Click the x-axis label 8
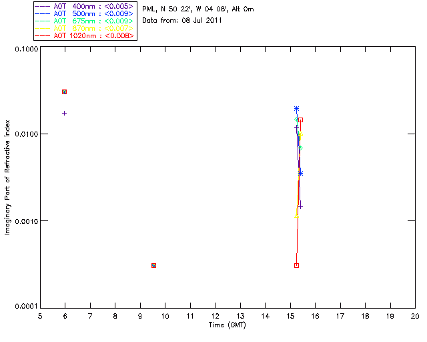This screenshot has height=342, width=427. (115, 316)
